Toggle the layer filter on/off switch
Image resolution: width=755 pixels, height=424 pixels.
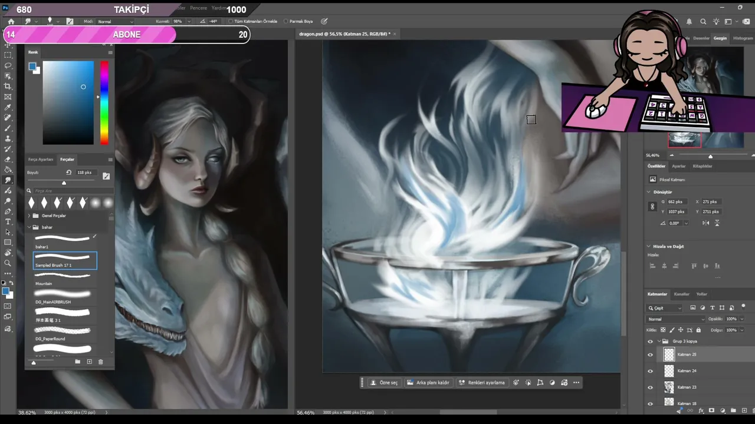743,306
